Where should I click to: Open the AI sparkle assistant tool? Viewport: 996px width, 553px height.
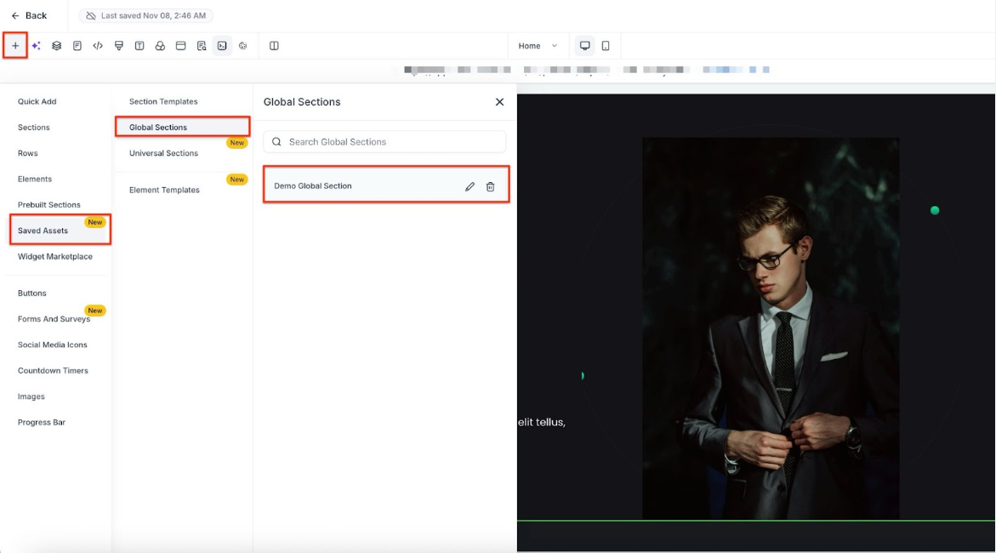click(36, 46)
